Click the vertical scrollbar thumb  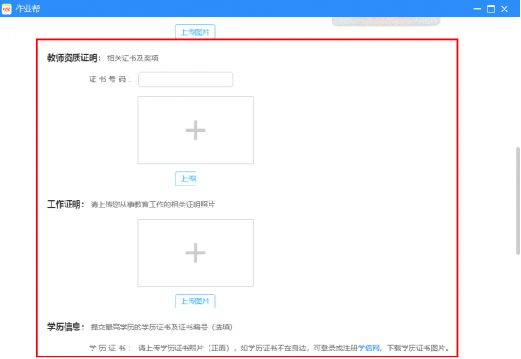click(518, 201)
